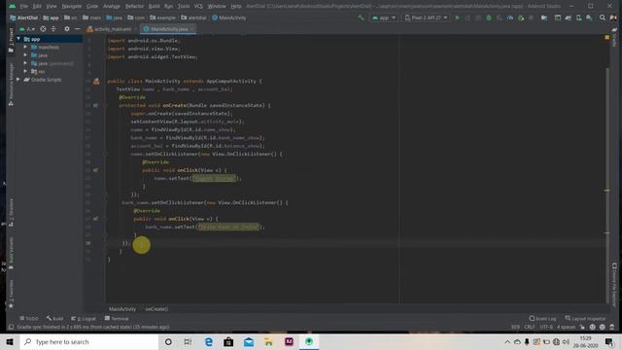Click the yellow inspection indicator above scrollbar
Screen dimensions: 622x350
(x=606, y=37)
